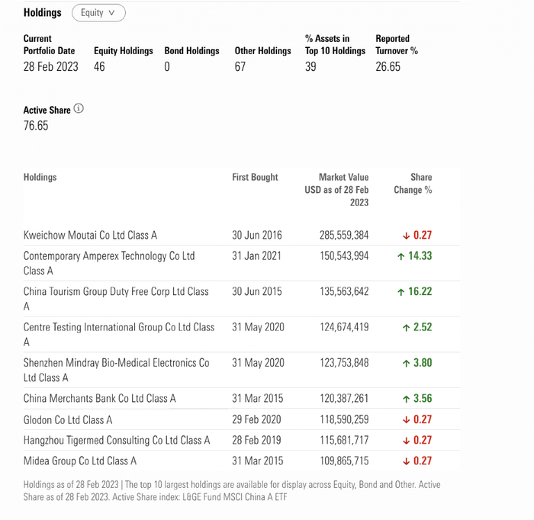Select the 150,543,994 market value cell
This screenshot has width=534, height=520.
344,256
